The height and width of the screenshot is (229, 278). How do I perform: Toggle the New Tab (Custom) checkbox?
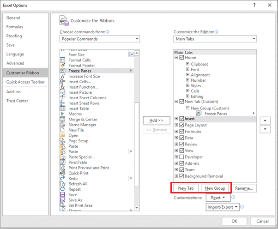(181, 102)
